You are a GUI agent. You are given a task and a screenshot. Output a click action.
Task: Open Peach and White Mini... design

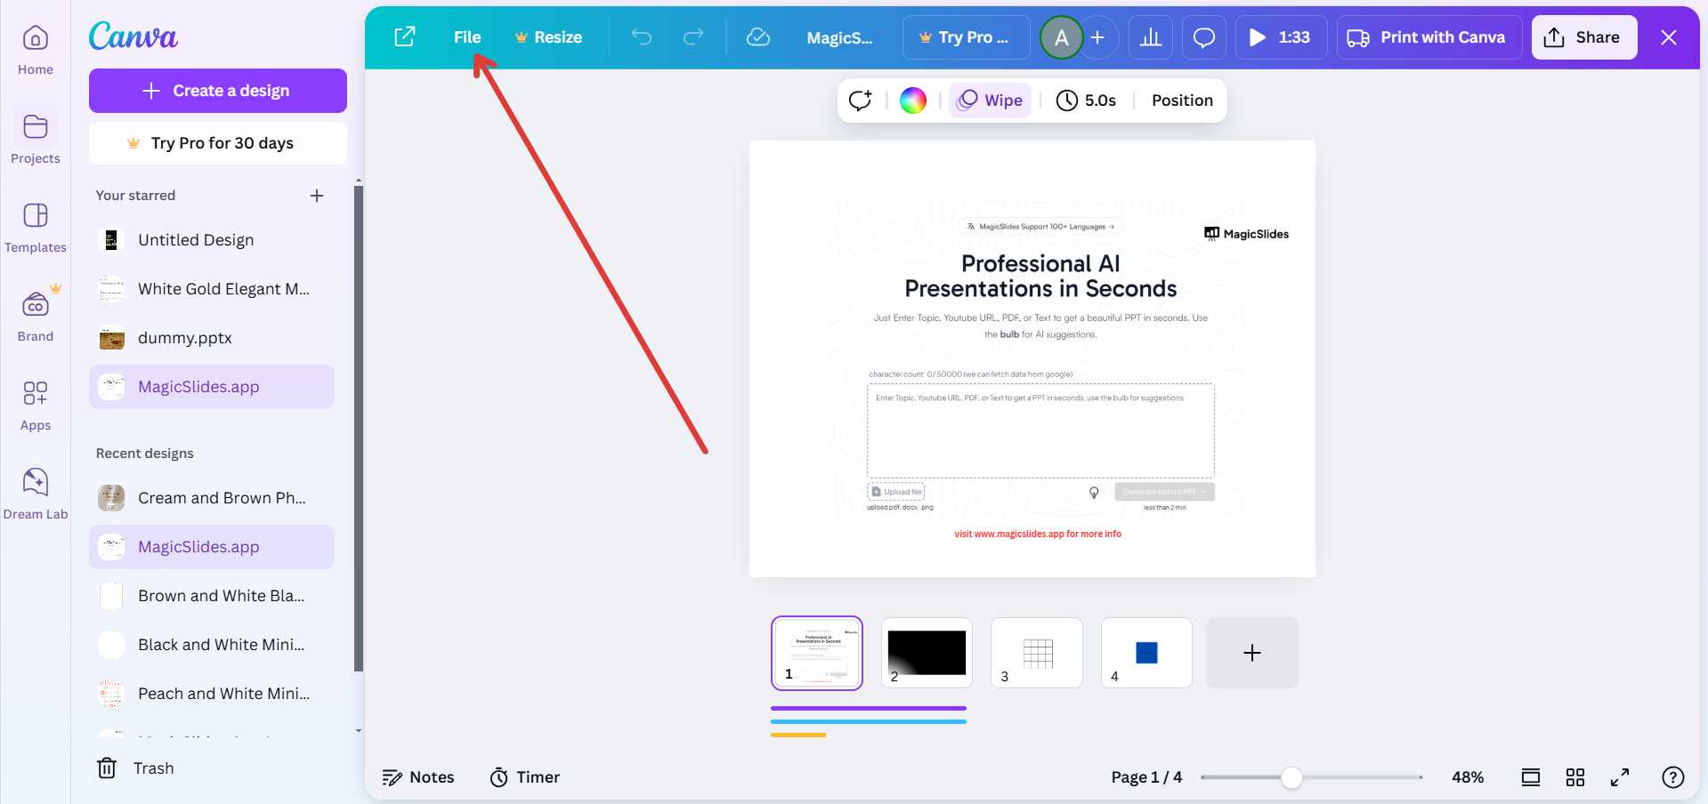coord(212,694)
